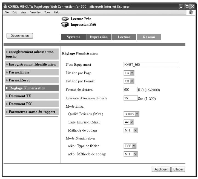198x179 pixels.
Task: Click the Windows flag logo in the menu bar
Action: [x=191, y=12]
